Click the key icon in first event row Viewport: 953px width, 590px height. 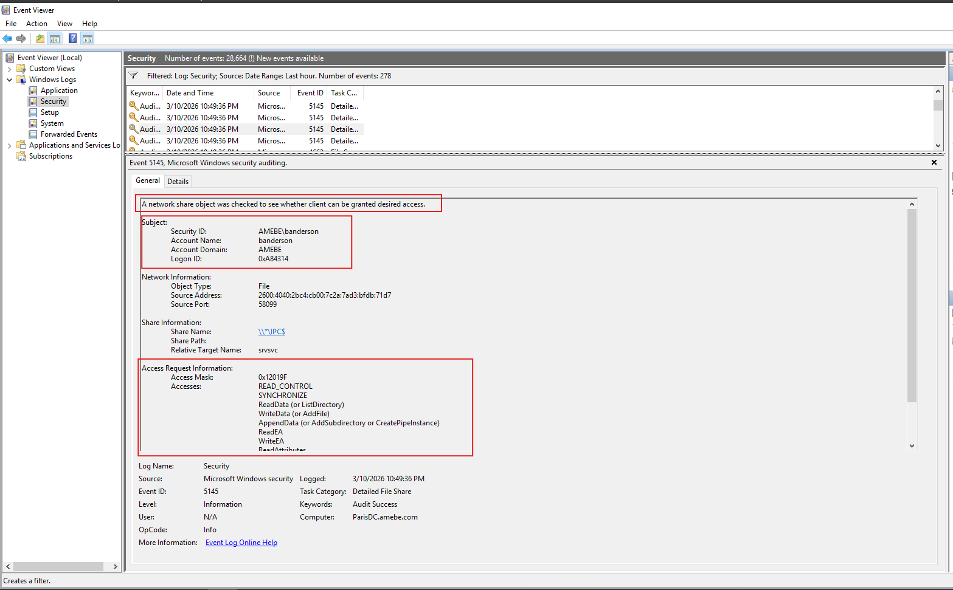point(134,106)
